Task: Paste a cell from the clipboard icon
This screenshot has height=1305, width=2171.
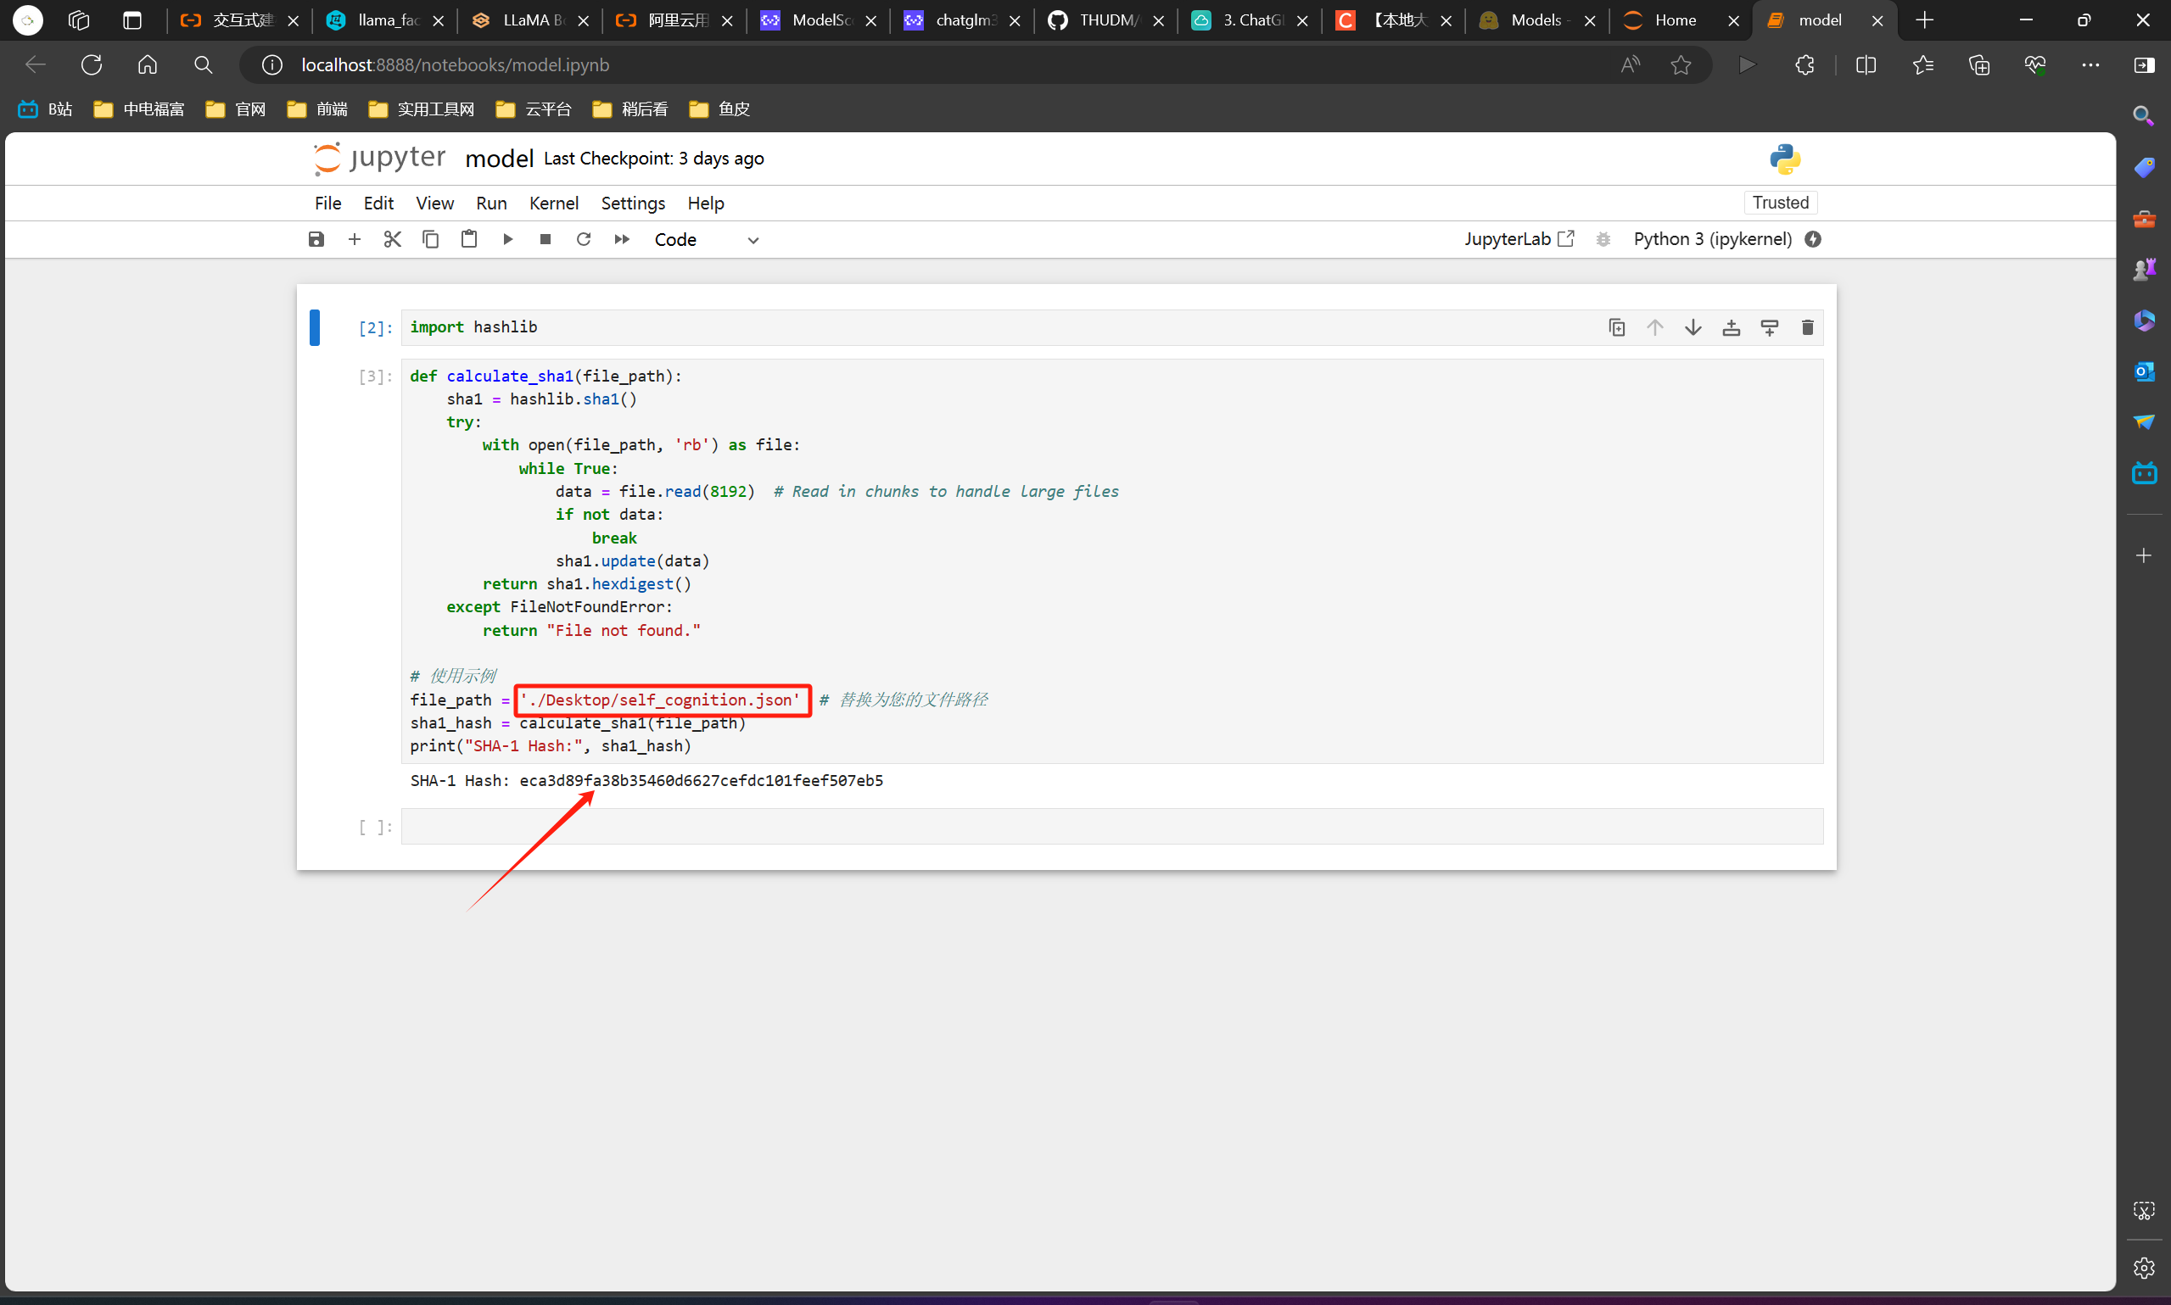Action: [469, 239]
